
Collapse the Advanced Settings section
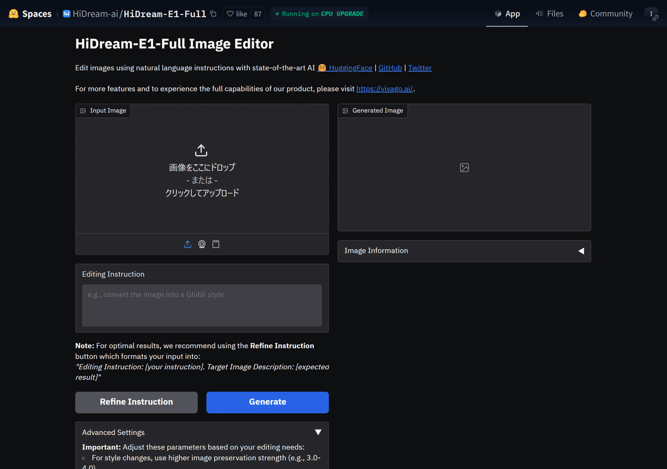(318, 432)
